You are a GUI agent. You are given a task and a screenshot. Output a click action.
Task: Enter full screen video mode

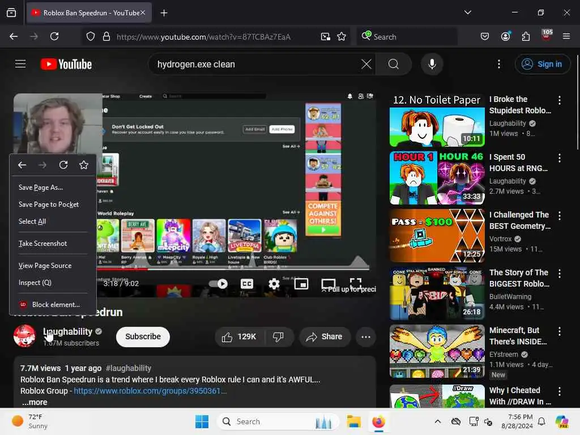coord(356,284)
